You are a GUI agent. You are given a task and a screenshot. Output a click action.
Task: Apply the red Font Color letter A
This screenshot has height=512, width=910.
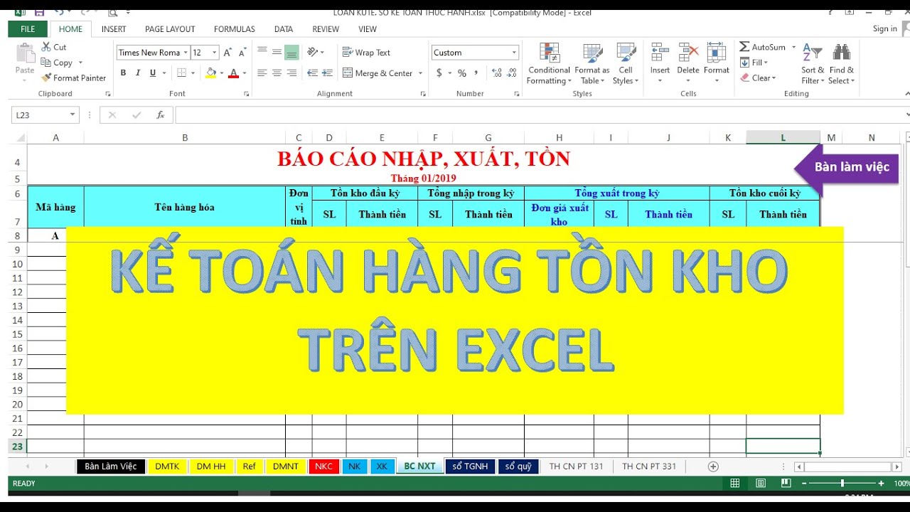point(233,73)
